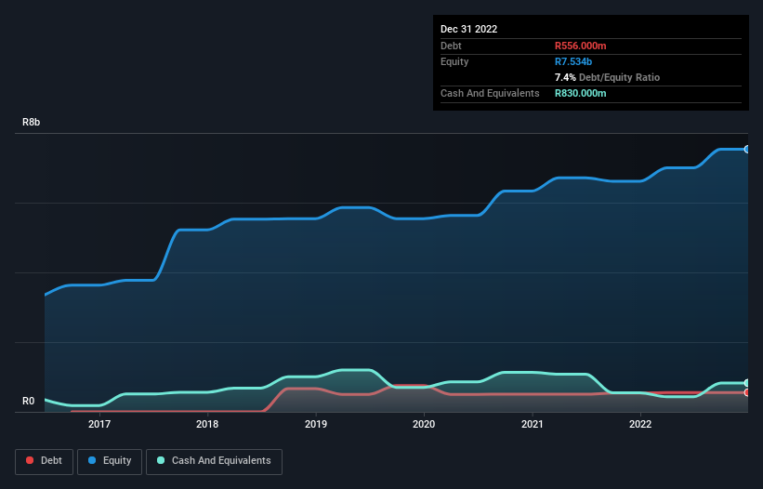Click the teal Cash legend dot
The image size is (763, 489).
pos(161,460)
